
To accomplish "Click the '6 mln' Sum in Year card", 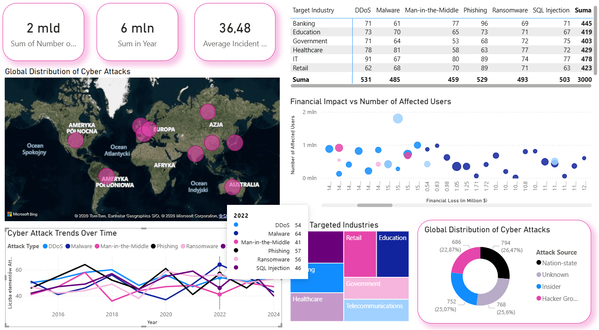I will click(x=137, y=32).
